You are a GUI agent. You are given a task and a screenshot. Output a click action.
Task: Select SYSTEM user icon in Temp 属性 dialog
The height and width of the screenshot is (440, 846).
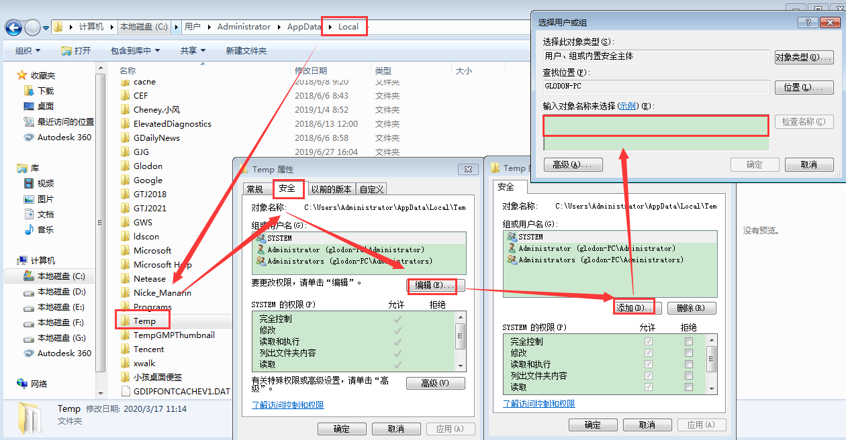tap(261, 238)
